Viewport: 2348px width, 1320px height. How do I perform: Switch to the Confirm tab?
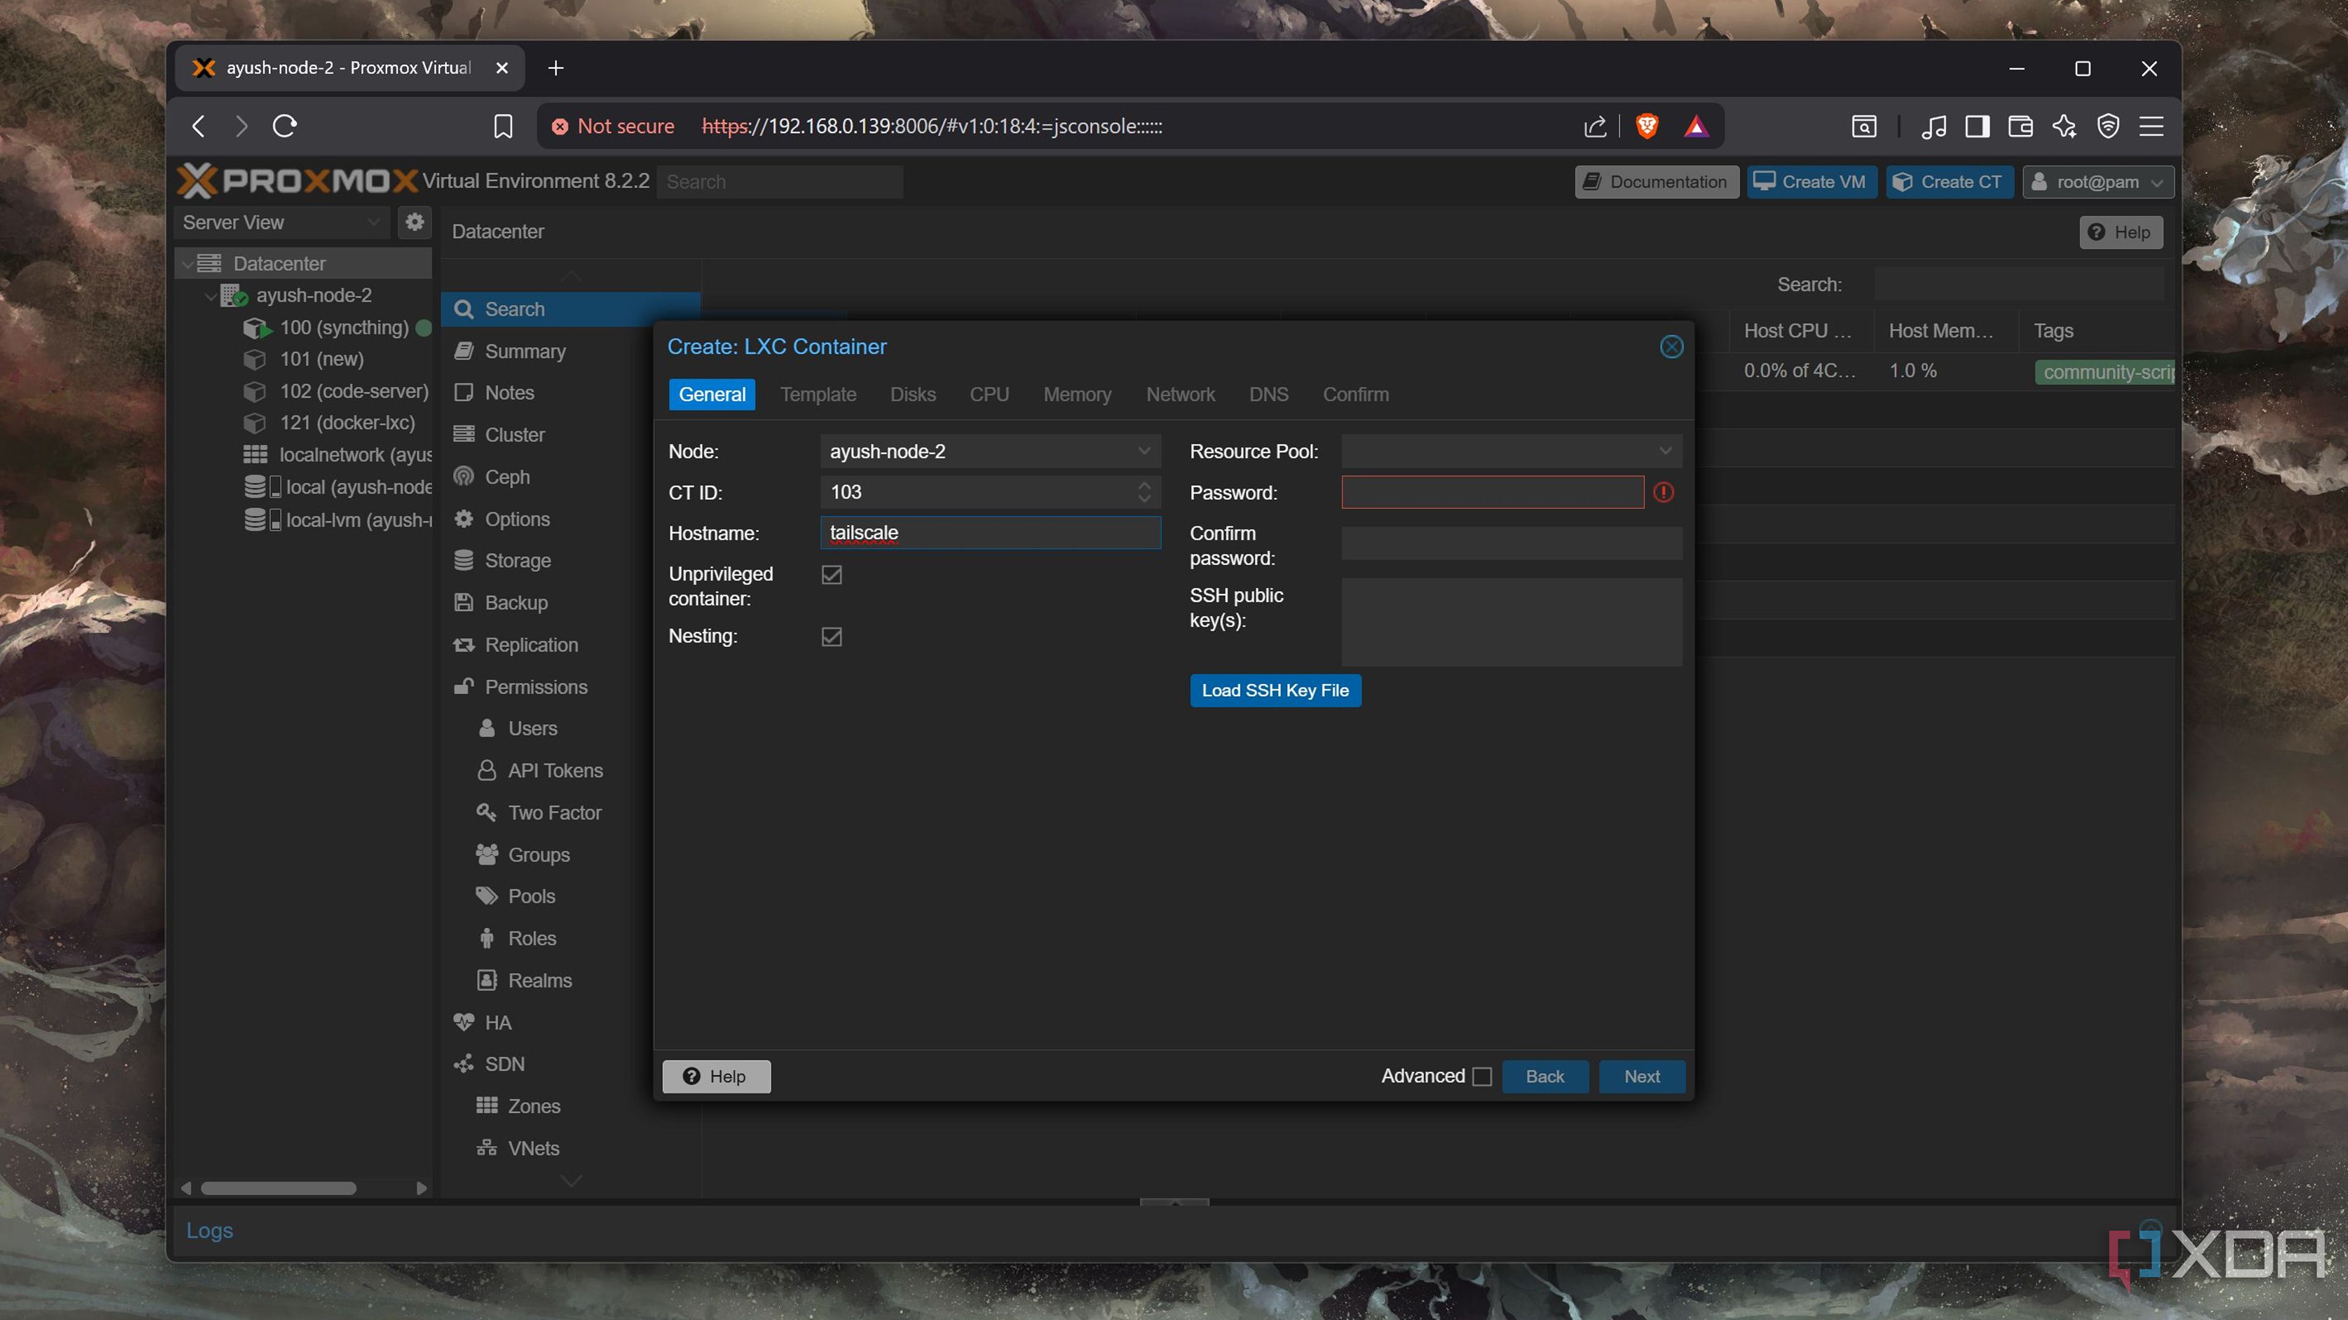coord(1356,395)
